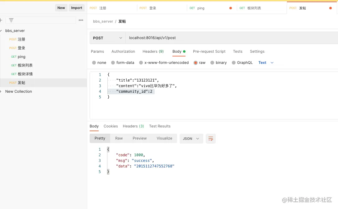Switch response view to Pretty
Screen dimensions: 338x209
[100, 138]
